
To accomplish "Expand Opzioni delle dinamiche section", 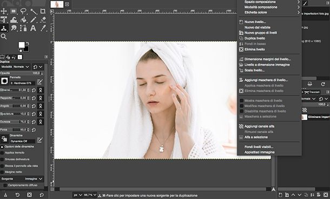I will [2, 147].
